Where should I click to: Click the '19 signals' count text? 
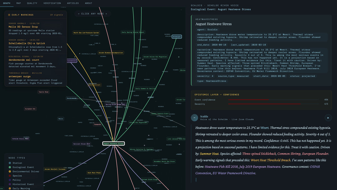coord(56,15)
